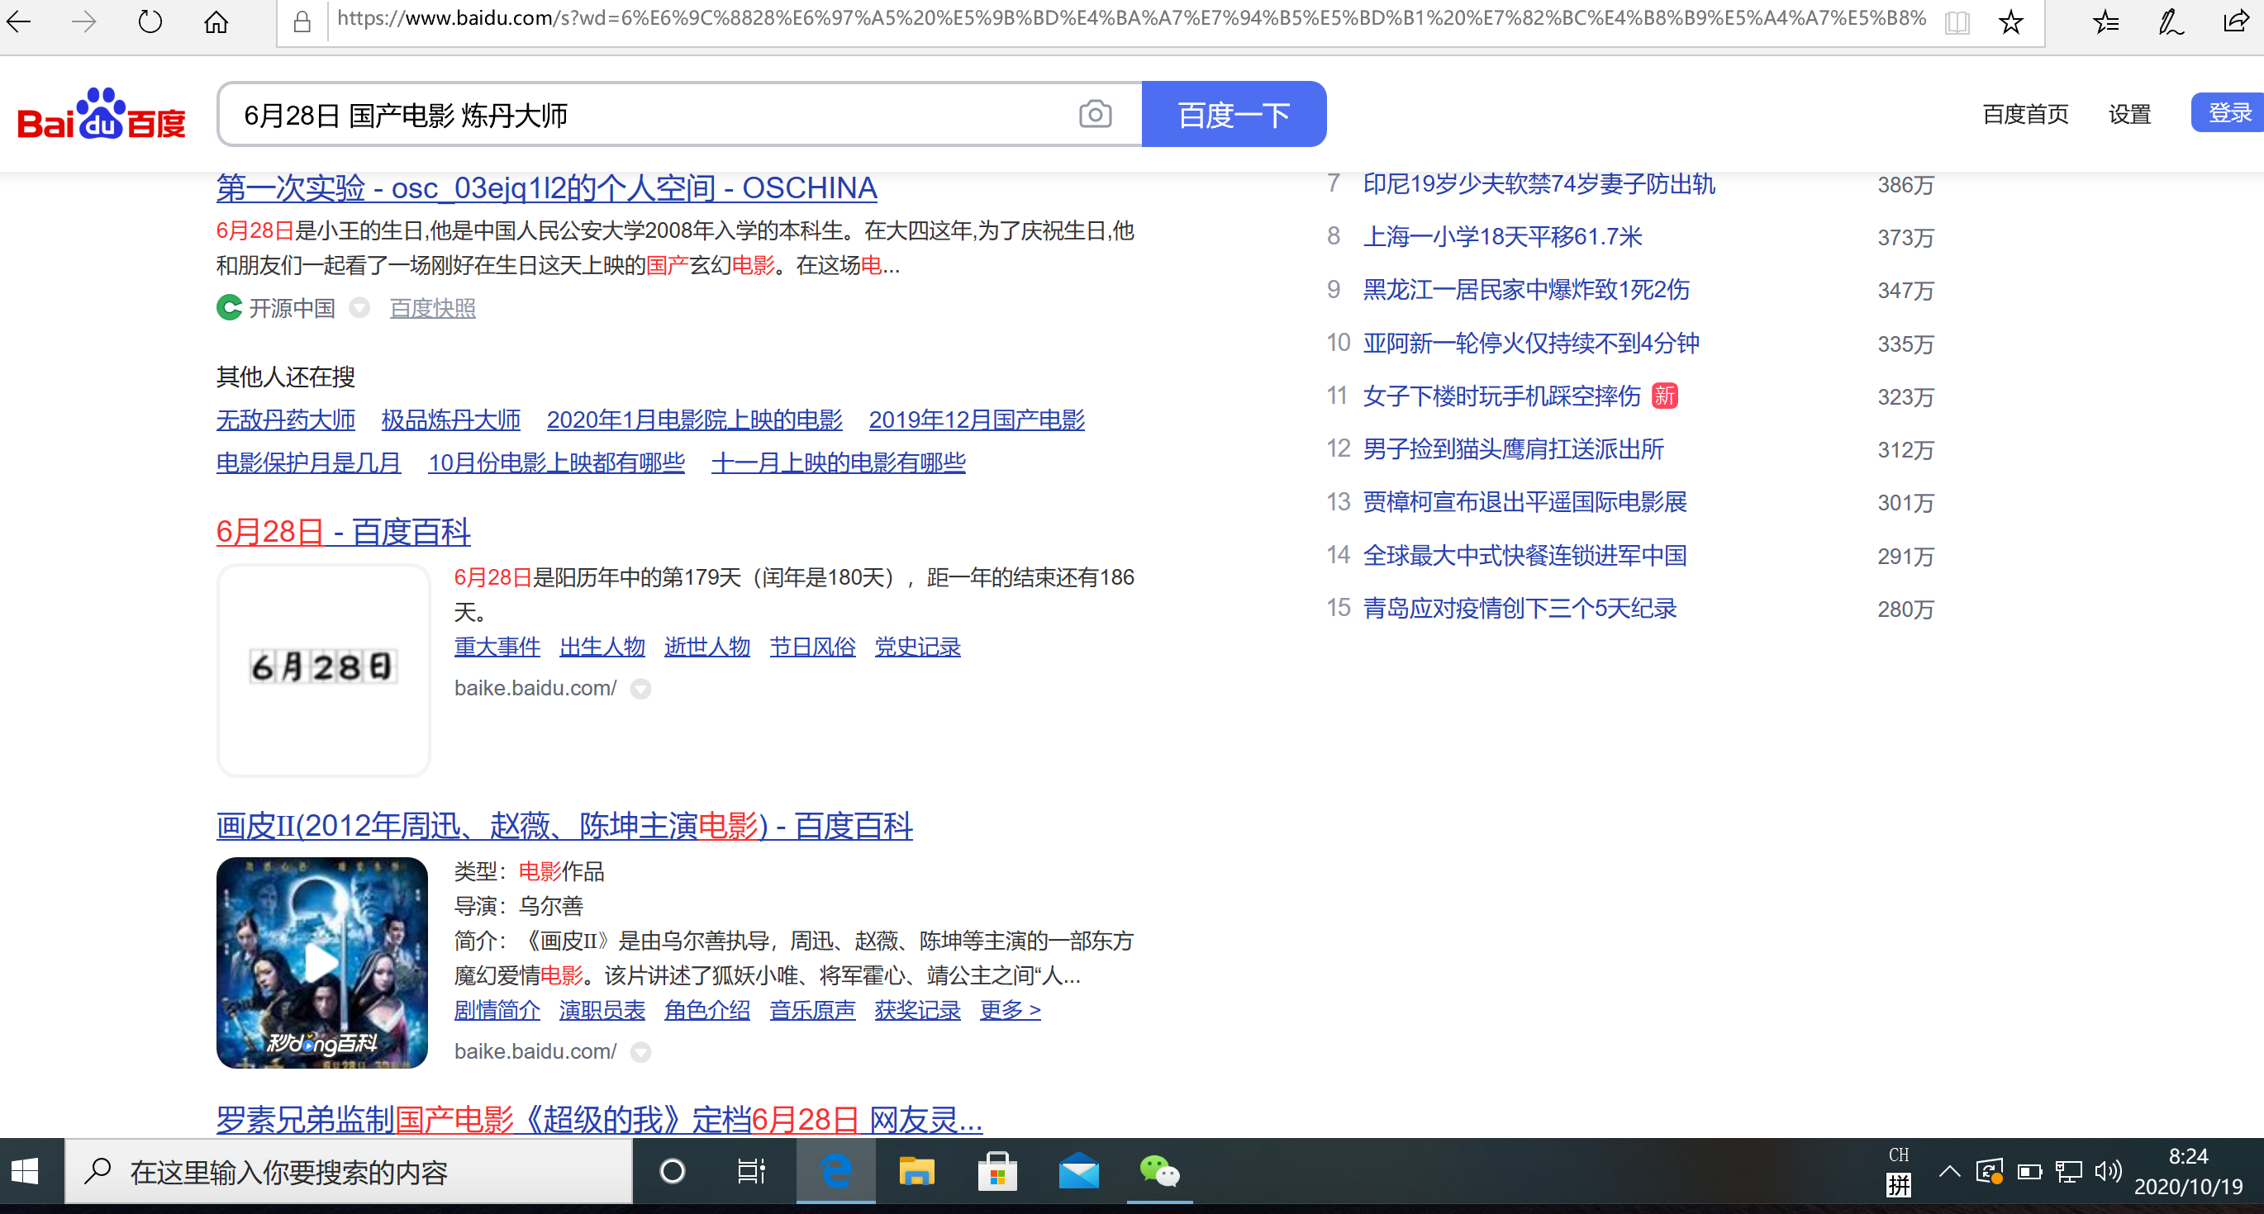Show hidden system tray icons chevron
The height and width of the screenshot is (1214, 2264).
pyautogui.click(x=1949, y=1171)
